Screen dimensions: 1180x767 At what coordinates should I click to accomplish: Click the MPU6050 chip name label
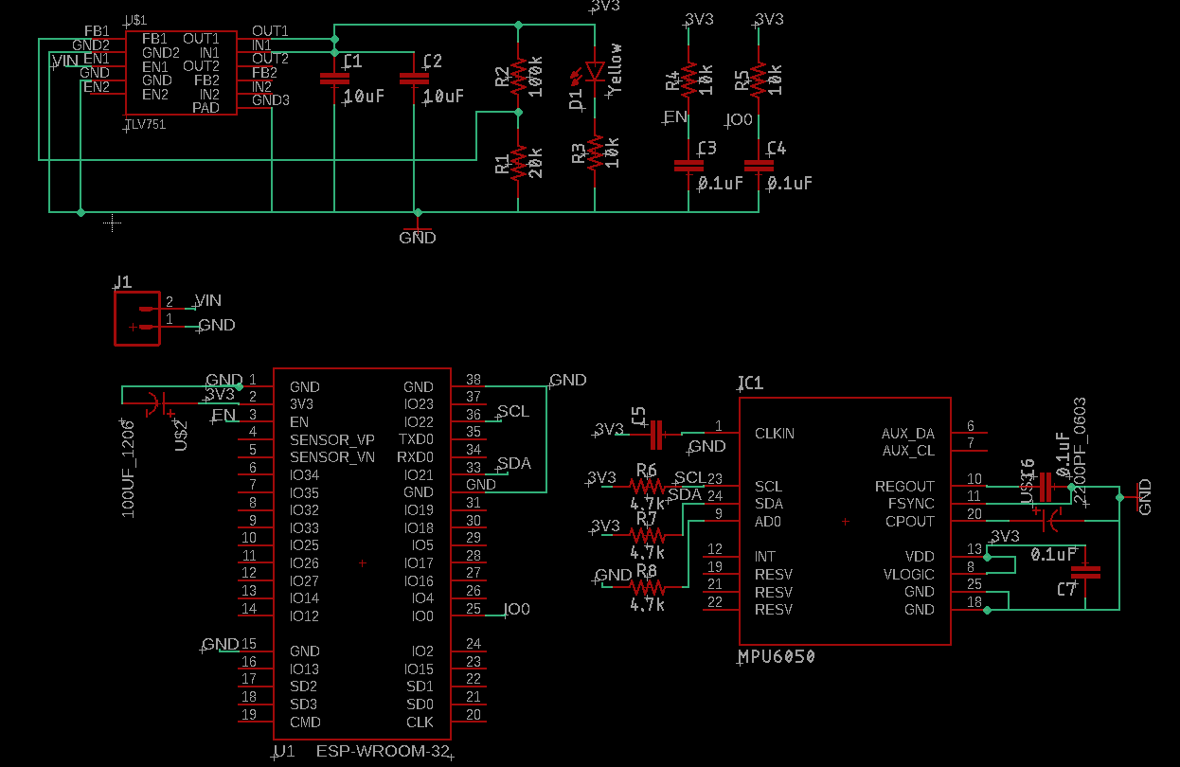pos(777,656)
